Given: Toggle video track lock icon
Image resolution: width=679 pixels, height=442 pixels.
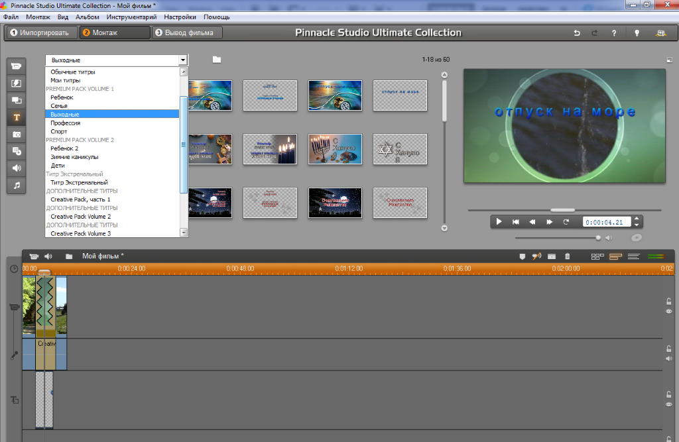Looking at the screenshot, I should click(x=668, y=302).
